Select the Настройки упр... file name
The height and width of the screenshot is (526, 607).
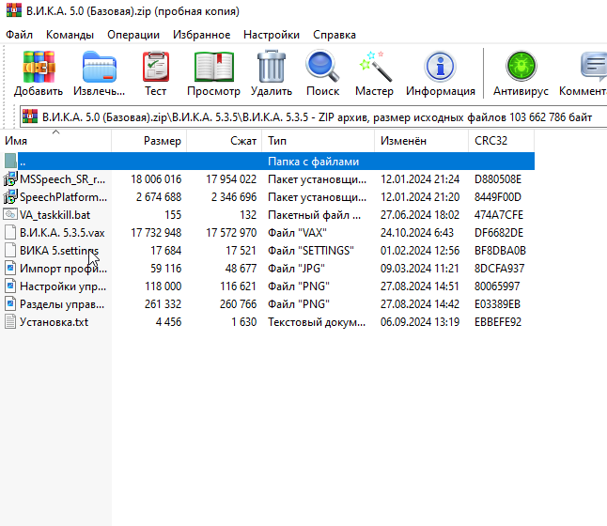click(63, 286)
